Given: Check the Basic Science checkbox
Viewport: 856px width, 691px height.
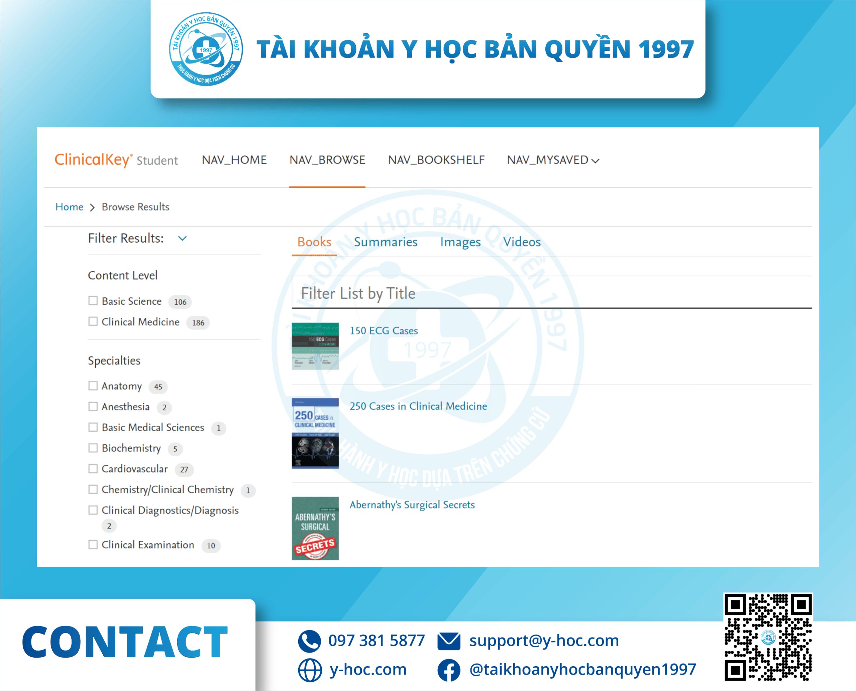Looking at the screenshot, I should point(93,301).
